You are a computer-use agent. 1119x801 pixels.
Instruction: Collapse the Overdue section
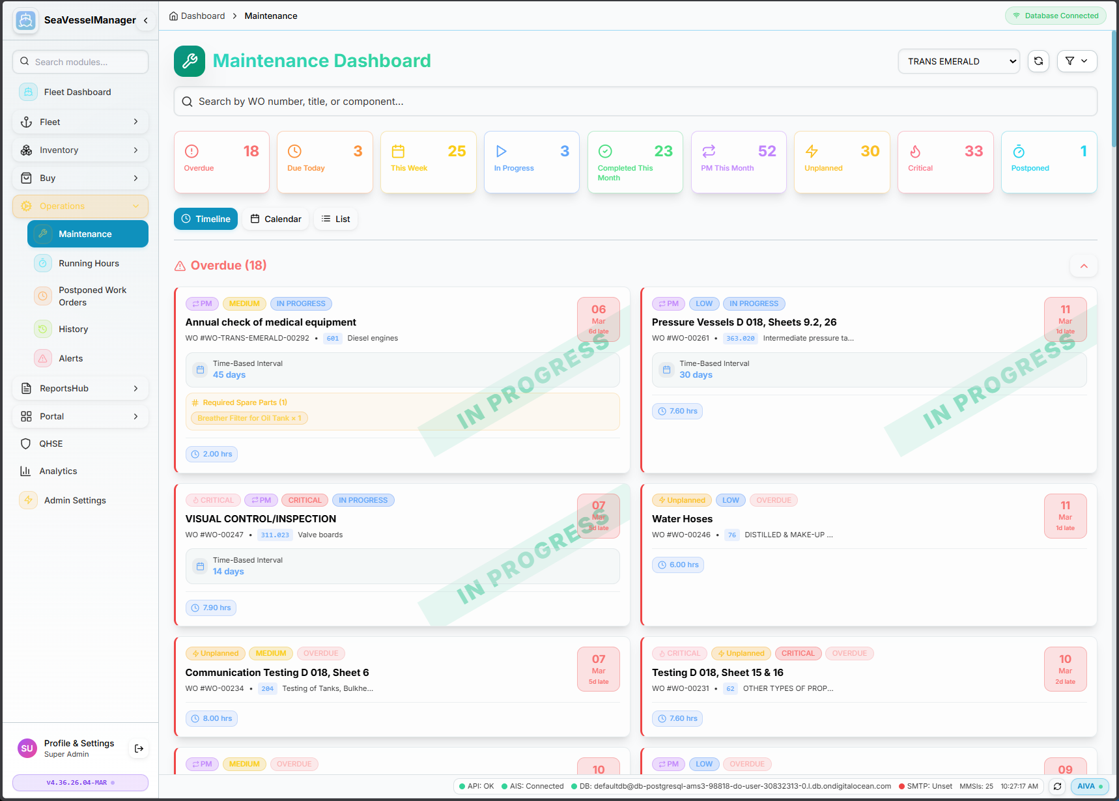coord(1083,266)
